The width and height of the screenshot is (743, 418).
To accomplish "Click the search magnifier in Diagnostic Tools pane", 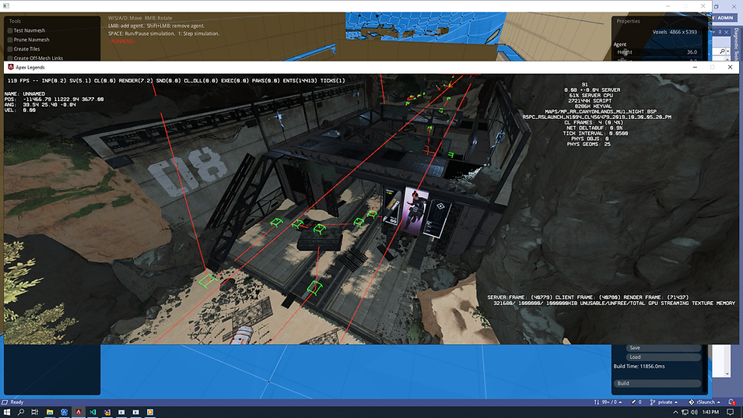I will pos(722,51).
